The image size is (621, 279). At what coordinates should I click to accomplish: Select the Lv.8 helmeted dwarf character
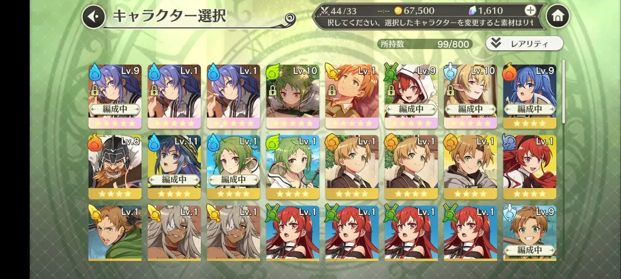tap(115, 167)
